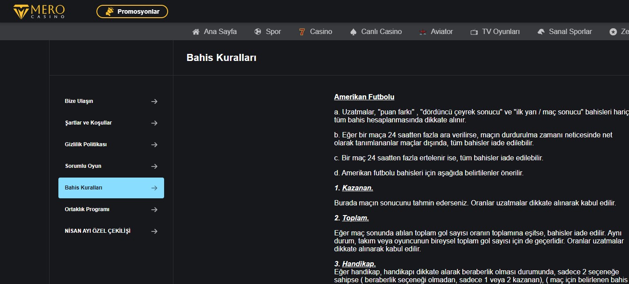Expand Gizlilik Politikası using its arrow
Viewport: 629px width, 284px height.
coord(154,144)
